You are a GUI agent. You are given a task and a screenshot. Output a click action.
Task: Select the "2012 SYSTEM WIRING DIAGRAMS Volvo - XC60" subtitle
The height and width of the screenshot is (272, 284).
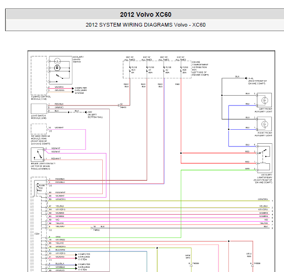146,25
